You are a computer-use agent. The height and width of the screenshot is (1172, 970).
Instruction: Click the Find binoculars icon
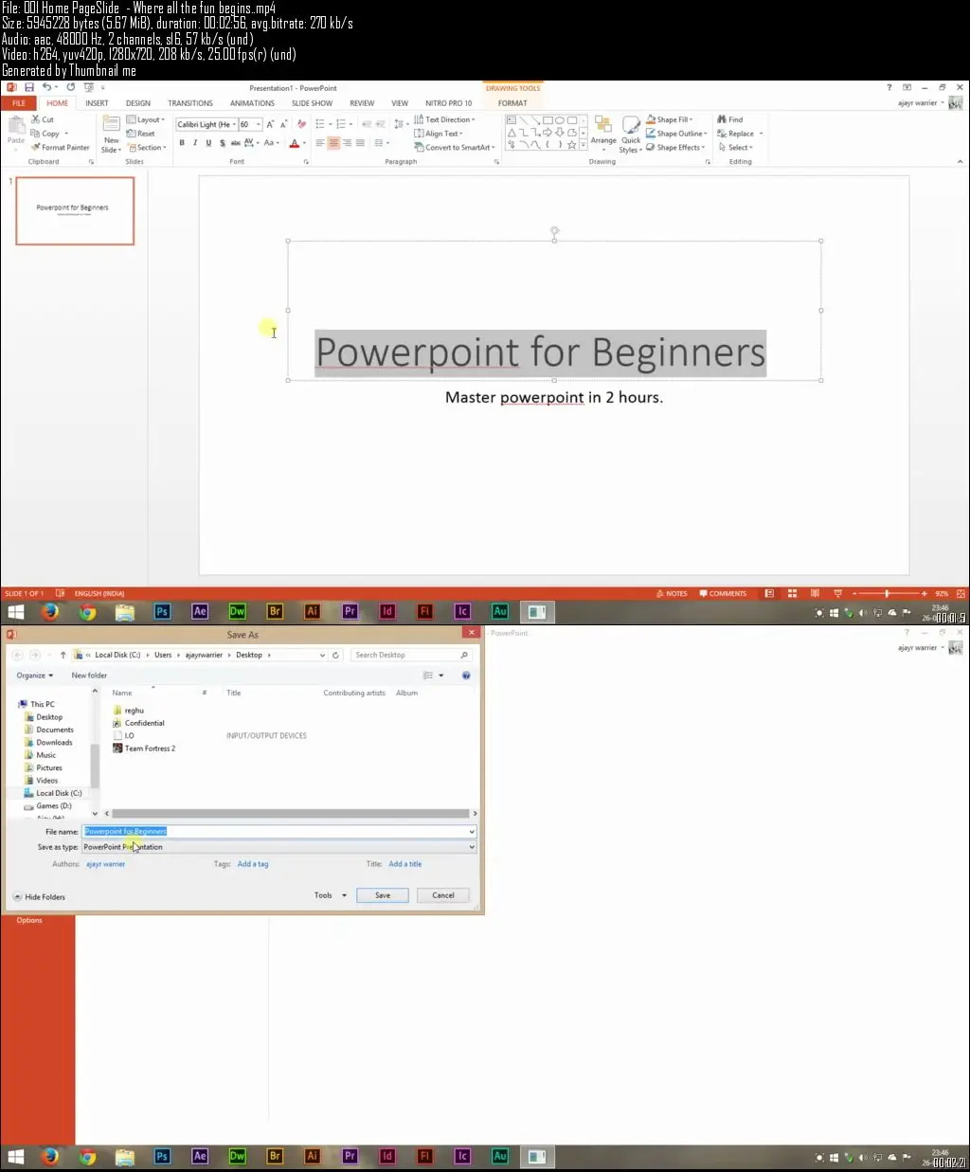pos(722,119)
